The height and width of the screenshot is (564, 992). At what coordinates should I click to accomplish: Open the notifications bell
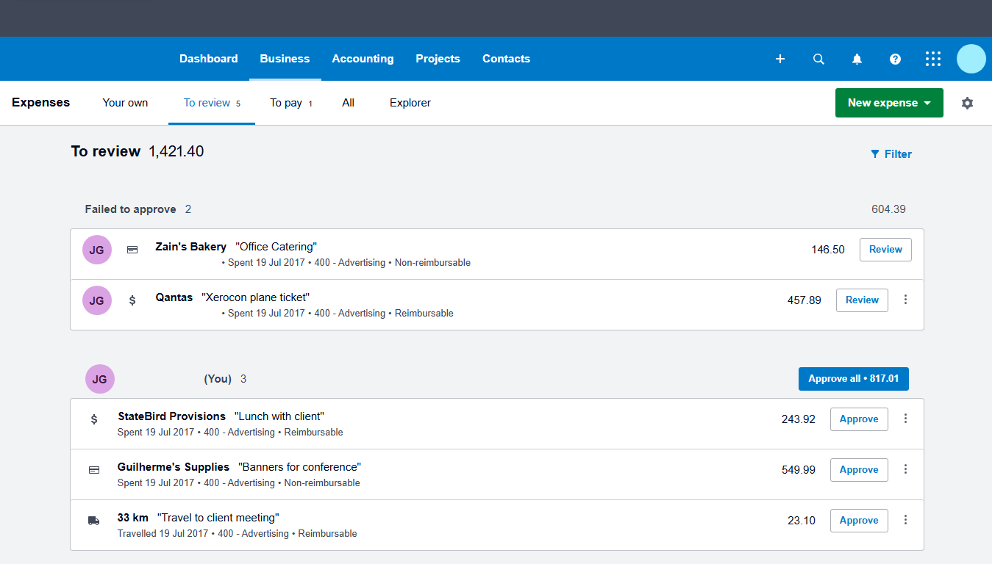tap(857, 59)
